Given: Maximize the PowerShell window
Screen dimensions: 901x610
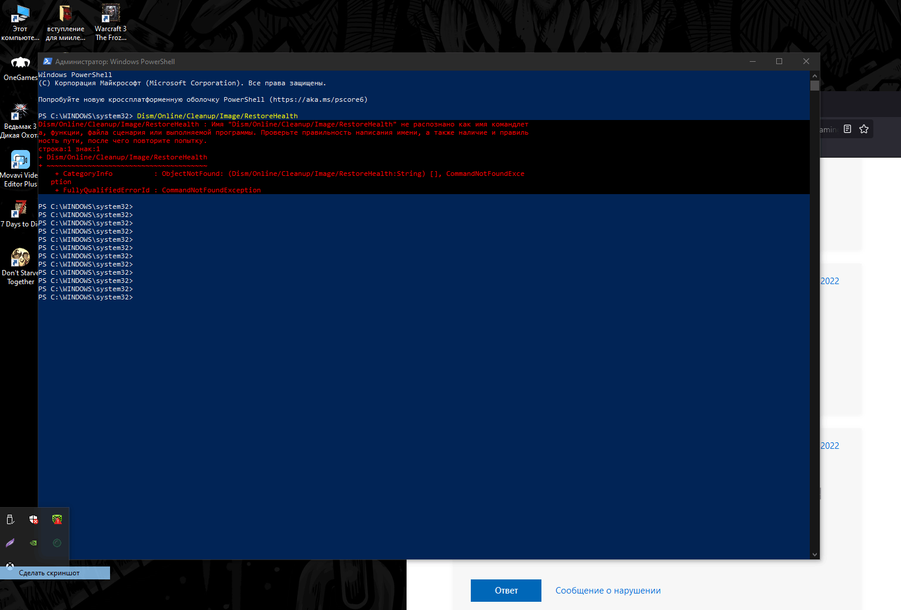Looking at the screenshot, I should tap(779, 61).
